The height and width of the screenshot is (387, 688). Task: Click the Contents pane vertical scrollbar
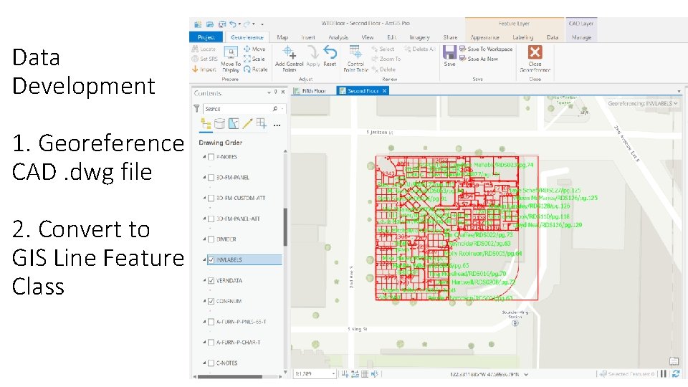click(x=285, y=227)
